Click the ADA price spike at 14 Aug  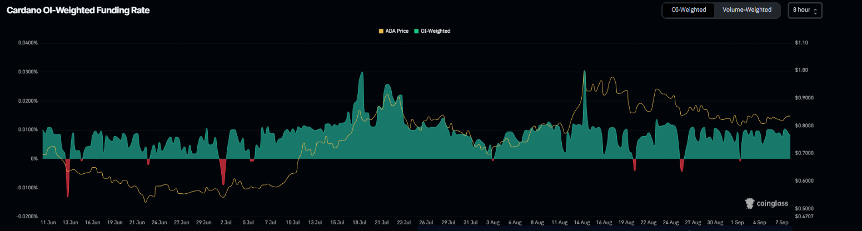[584, 72]
